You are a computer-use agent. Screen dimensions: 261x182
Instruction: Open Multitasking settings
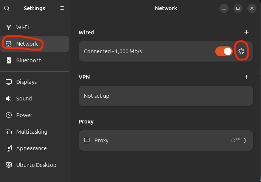coord(35,132)
